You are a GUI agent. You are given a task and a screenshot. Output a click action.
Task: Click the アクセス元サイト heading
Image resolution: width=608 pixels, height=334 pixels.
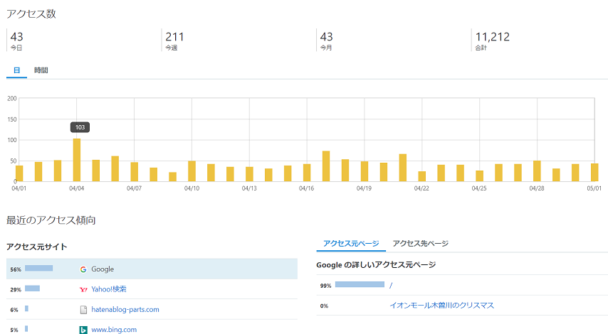pyautogui.click(x=37, y=247)
